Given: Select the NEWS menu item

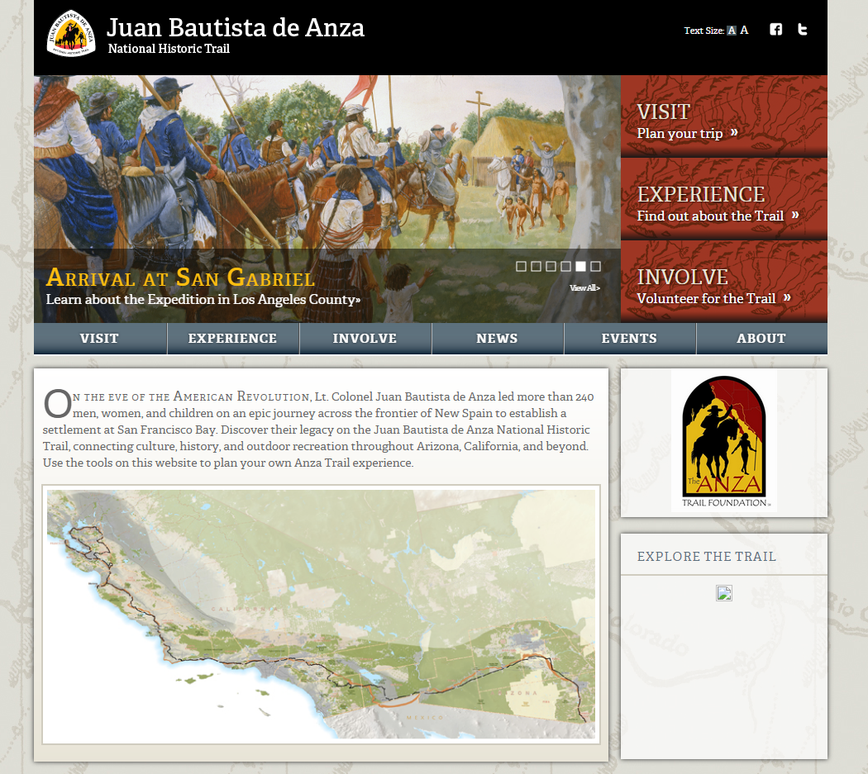Looking at the screenshot, I should coord(497,338).
